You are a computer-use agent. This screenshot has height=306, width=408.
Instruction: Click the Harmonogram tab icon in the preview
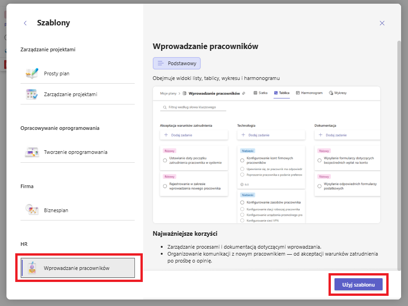pos(298,93)
